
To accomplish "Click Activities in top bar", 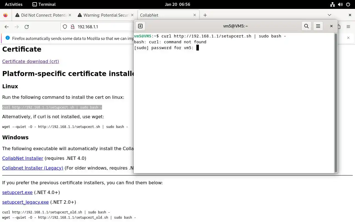I will [14, 4].
